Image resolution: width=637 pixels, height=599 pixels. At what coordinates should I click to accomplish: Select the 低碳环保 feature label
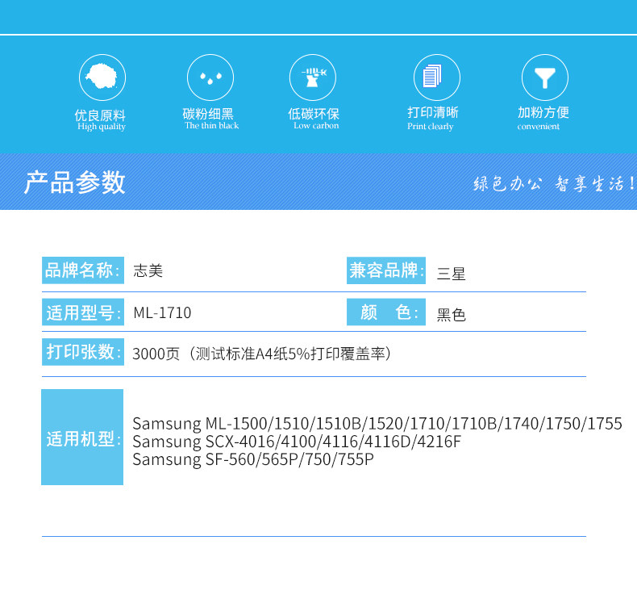[314, 114]
